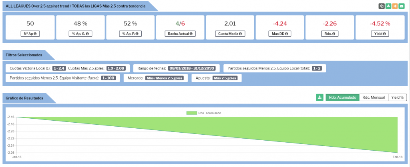The image size is (410, 167).
Task: Click the Apuesta Más 2.5 goles badge
Action: click(x=225, y=78)
